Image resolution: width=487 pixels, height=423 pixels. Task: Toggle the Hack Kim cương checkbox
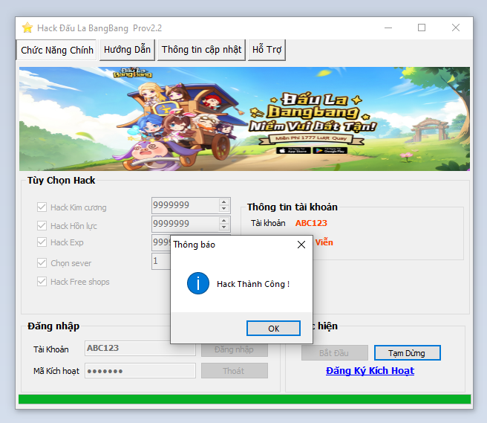click(x=42, y=207)
